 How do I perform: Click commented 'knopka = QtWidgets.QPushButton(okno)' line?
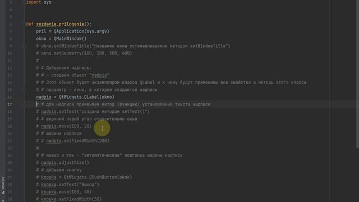84,177
